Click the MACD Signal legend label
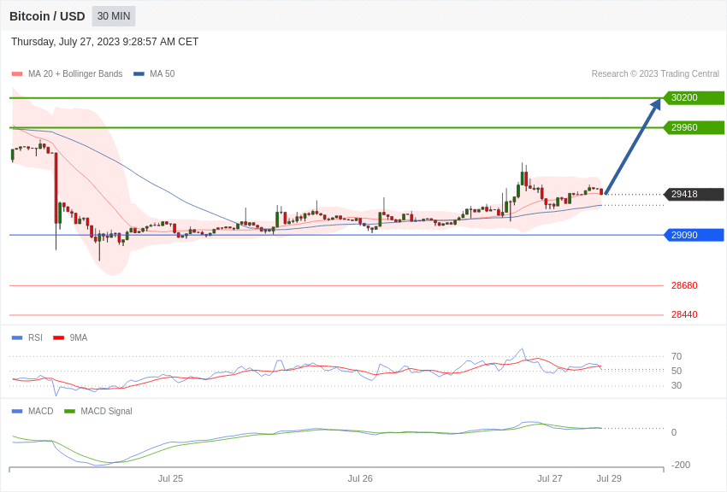727x492 pixels. [x=106, y=411]
